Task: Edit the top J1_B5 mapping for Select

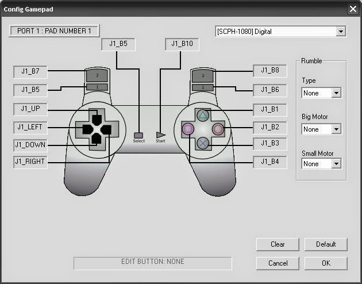Action: 118,44
